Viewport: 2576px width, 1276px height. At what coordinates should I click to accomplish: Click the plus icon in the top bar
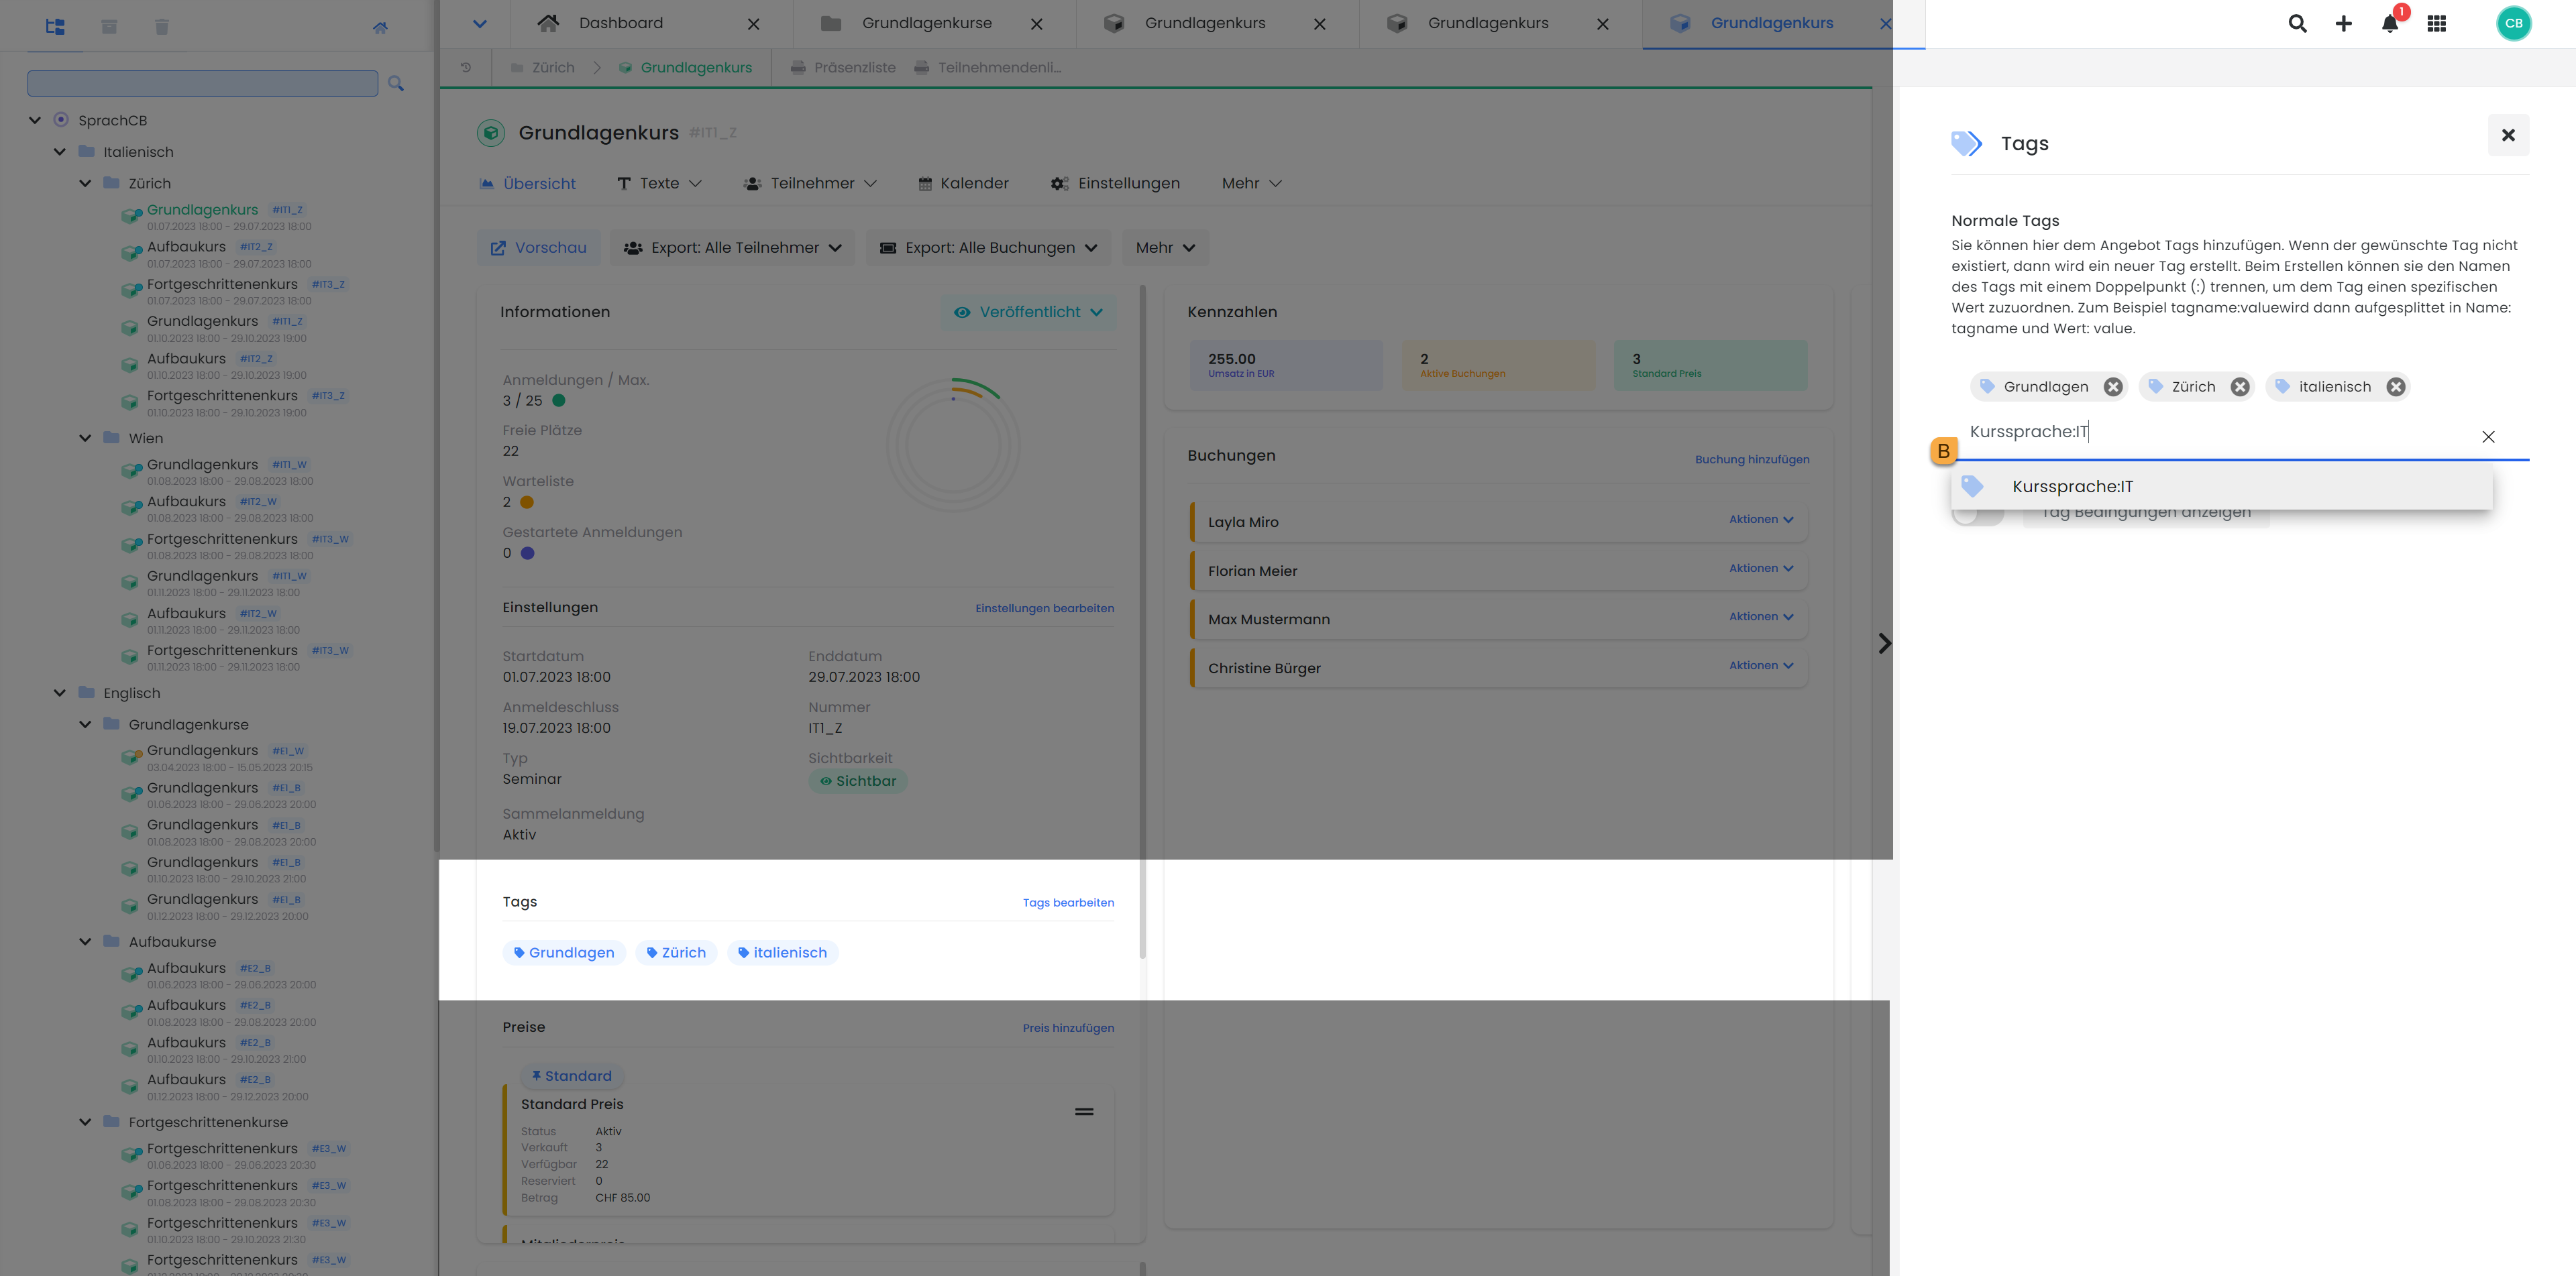pos(2343,23)
